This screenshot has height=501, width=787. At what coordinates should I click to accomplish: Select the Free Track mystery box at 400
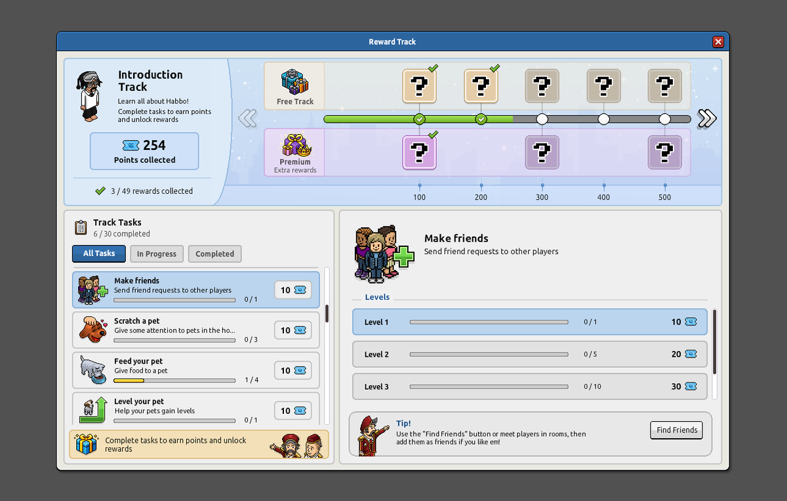coord(603,86)
